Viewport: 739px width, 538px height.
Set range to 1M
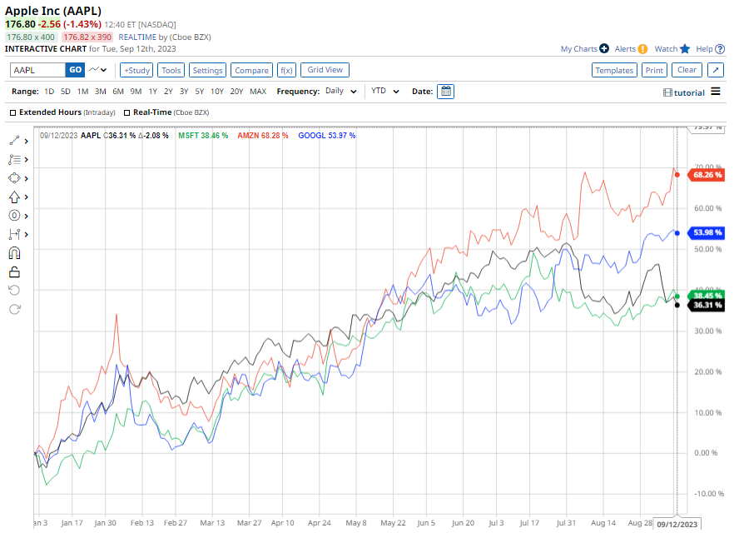coord(83,92)
